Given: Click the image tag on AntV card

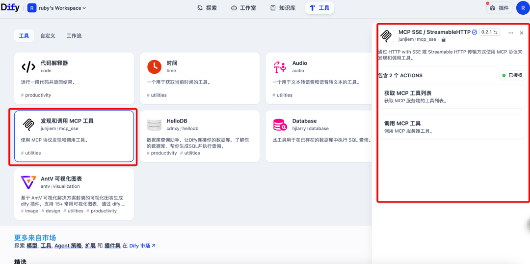Looking at the screenshot, I should click(x=29, y=211).
